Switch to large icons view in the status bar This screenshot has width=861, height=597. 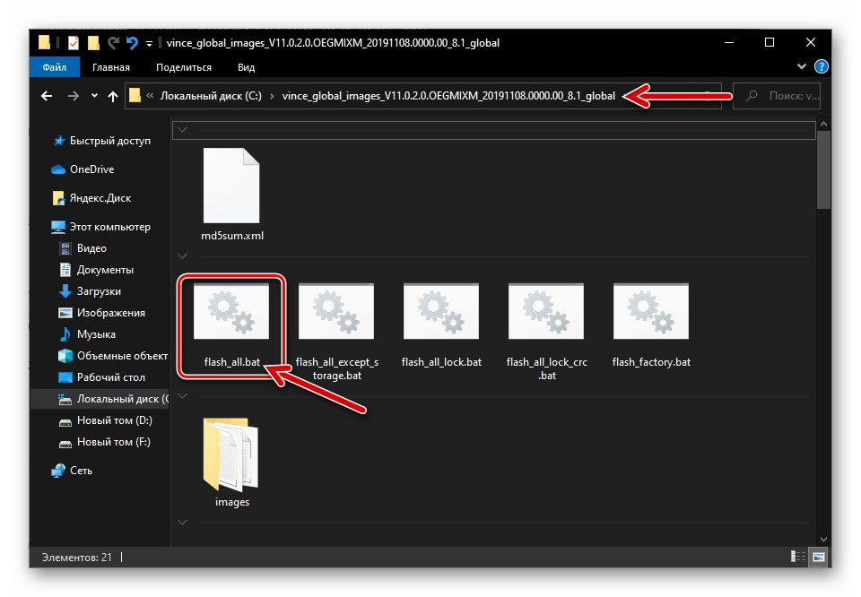pyautogui.click(x=818, y=557)
